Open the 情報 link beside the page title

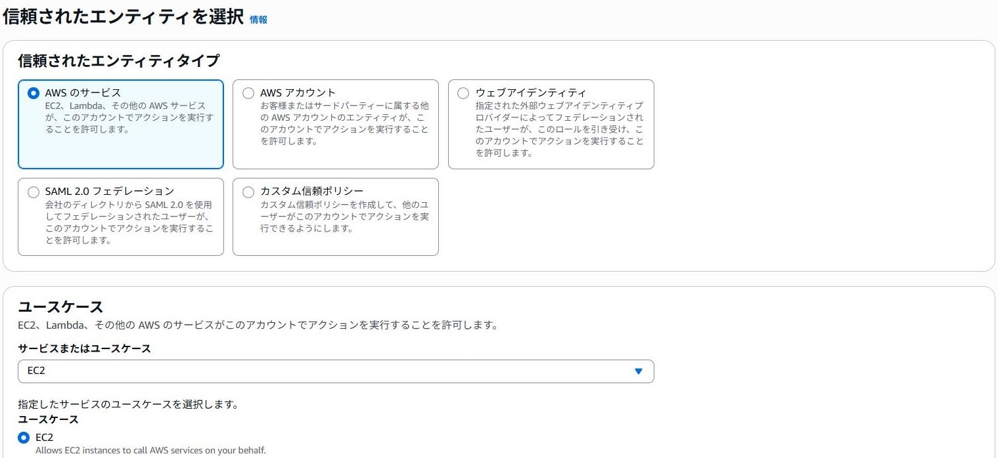coord(258,20)
